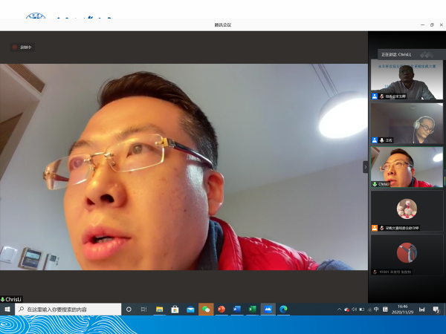
Task: Select the participant wearing headphones thumbnail
Action: 407,123
